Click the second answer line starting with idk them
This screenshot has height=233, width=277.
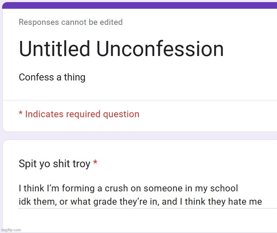[140, 202]
